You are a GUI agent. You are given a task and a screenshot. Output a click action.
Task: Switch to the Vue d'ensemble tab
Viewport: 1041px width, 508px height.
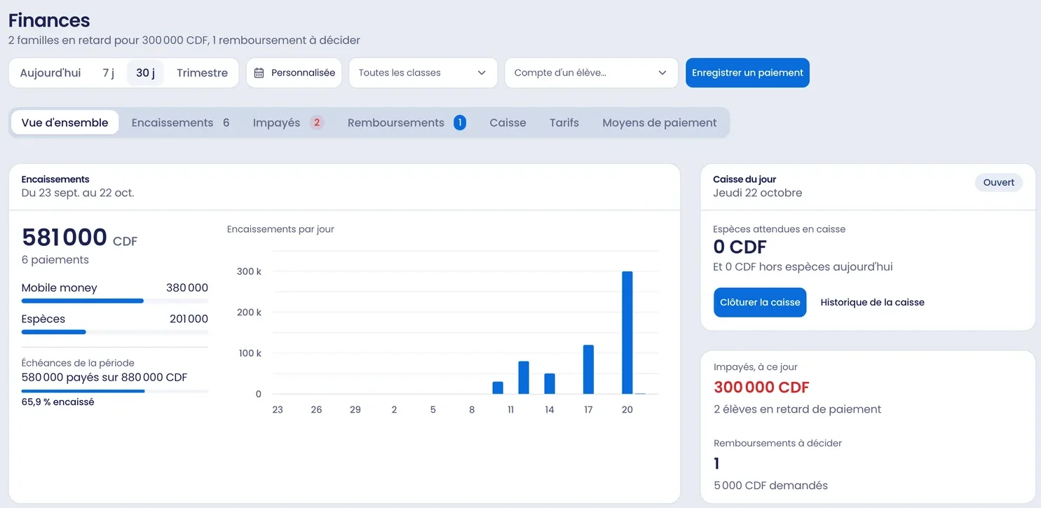coord(65,123)
